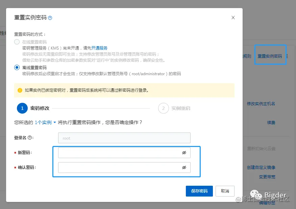Click the root login name field

pyautogui.click(x=124, y=138)
